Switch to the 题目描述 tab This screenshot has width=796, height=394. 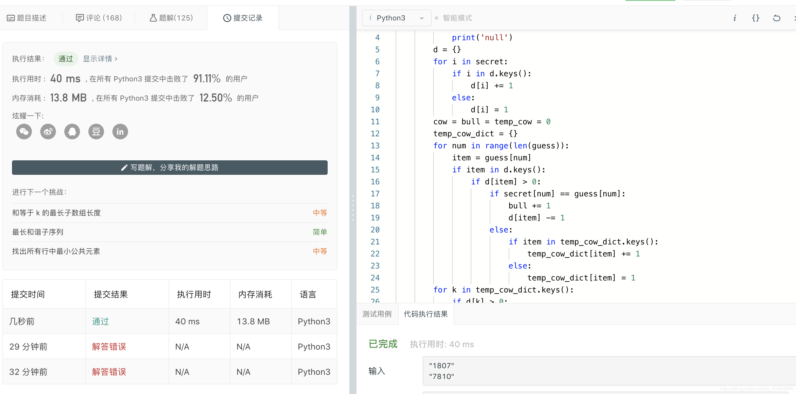26,18
